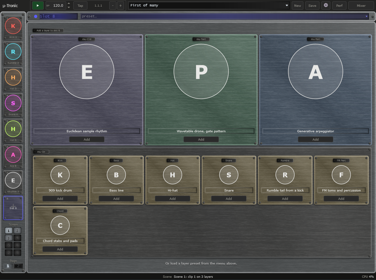Select the Hat 3 slot icon
This screenshot has width=376, height=280.
[x=13, y=77]
